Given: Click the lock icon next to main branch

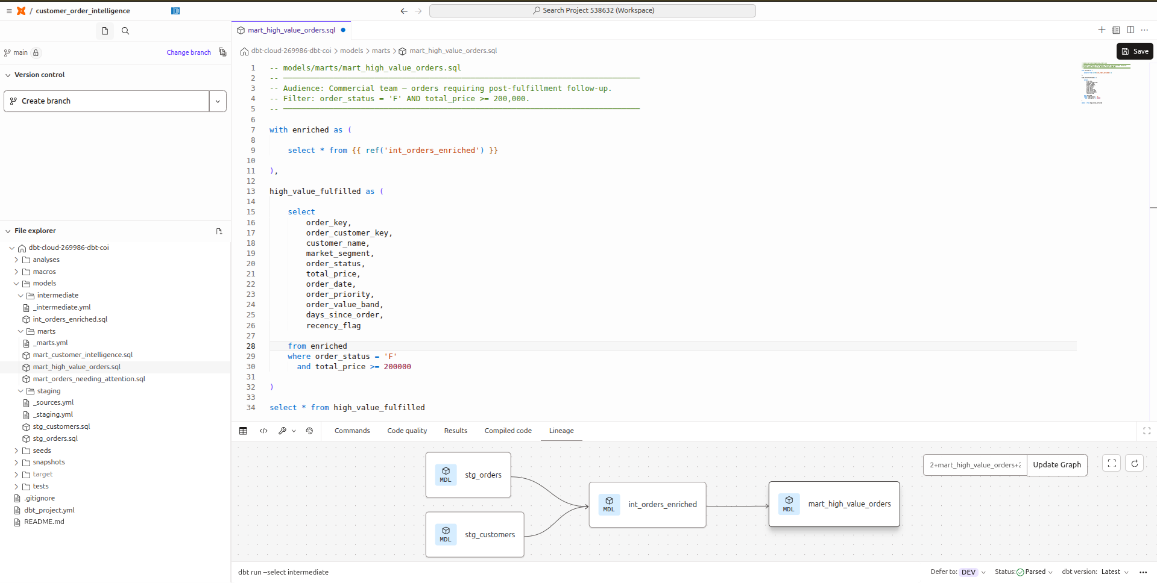Looking at the screenshot, I should (x=36, y=52).
